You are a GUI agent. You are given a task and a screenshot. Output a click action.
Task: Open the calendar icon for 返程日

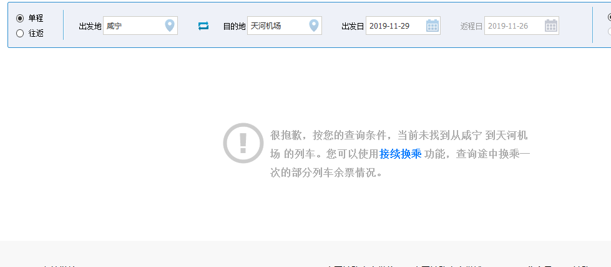click(551, 26)
